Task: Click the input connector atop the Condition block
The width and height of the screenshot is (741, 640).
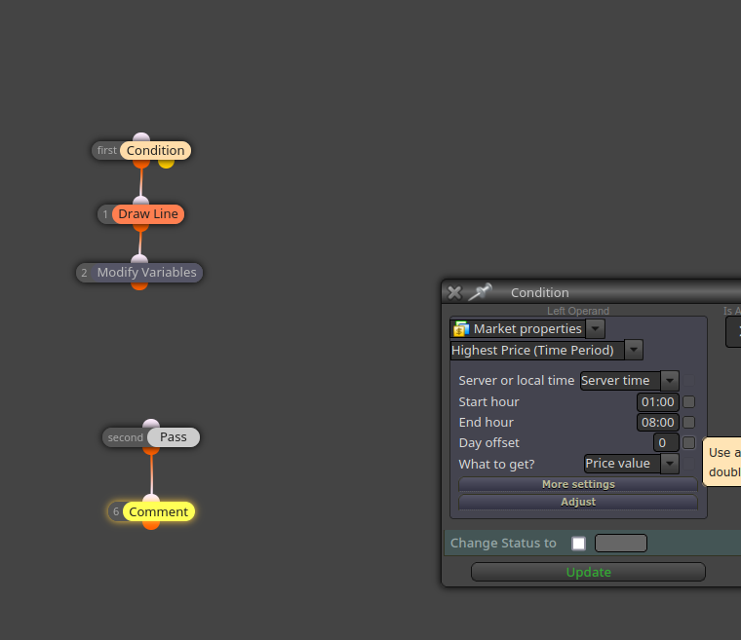Action: 141,137
